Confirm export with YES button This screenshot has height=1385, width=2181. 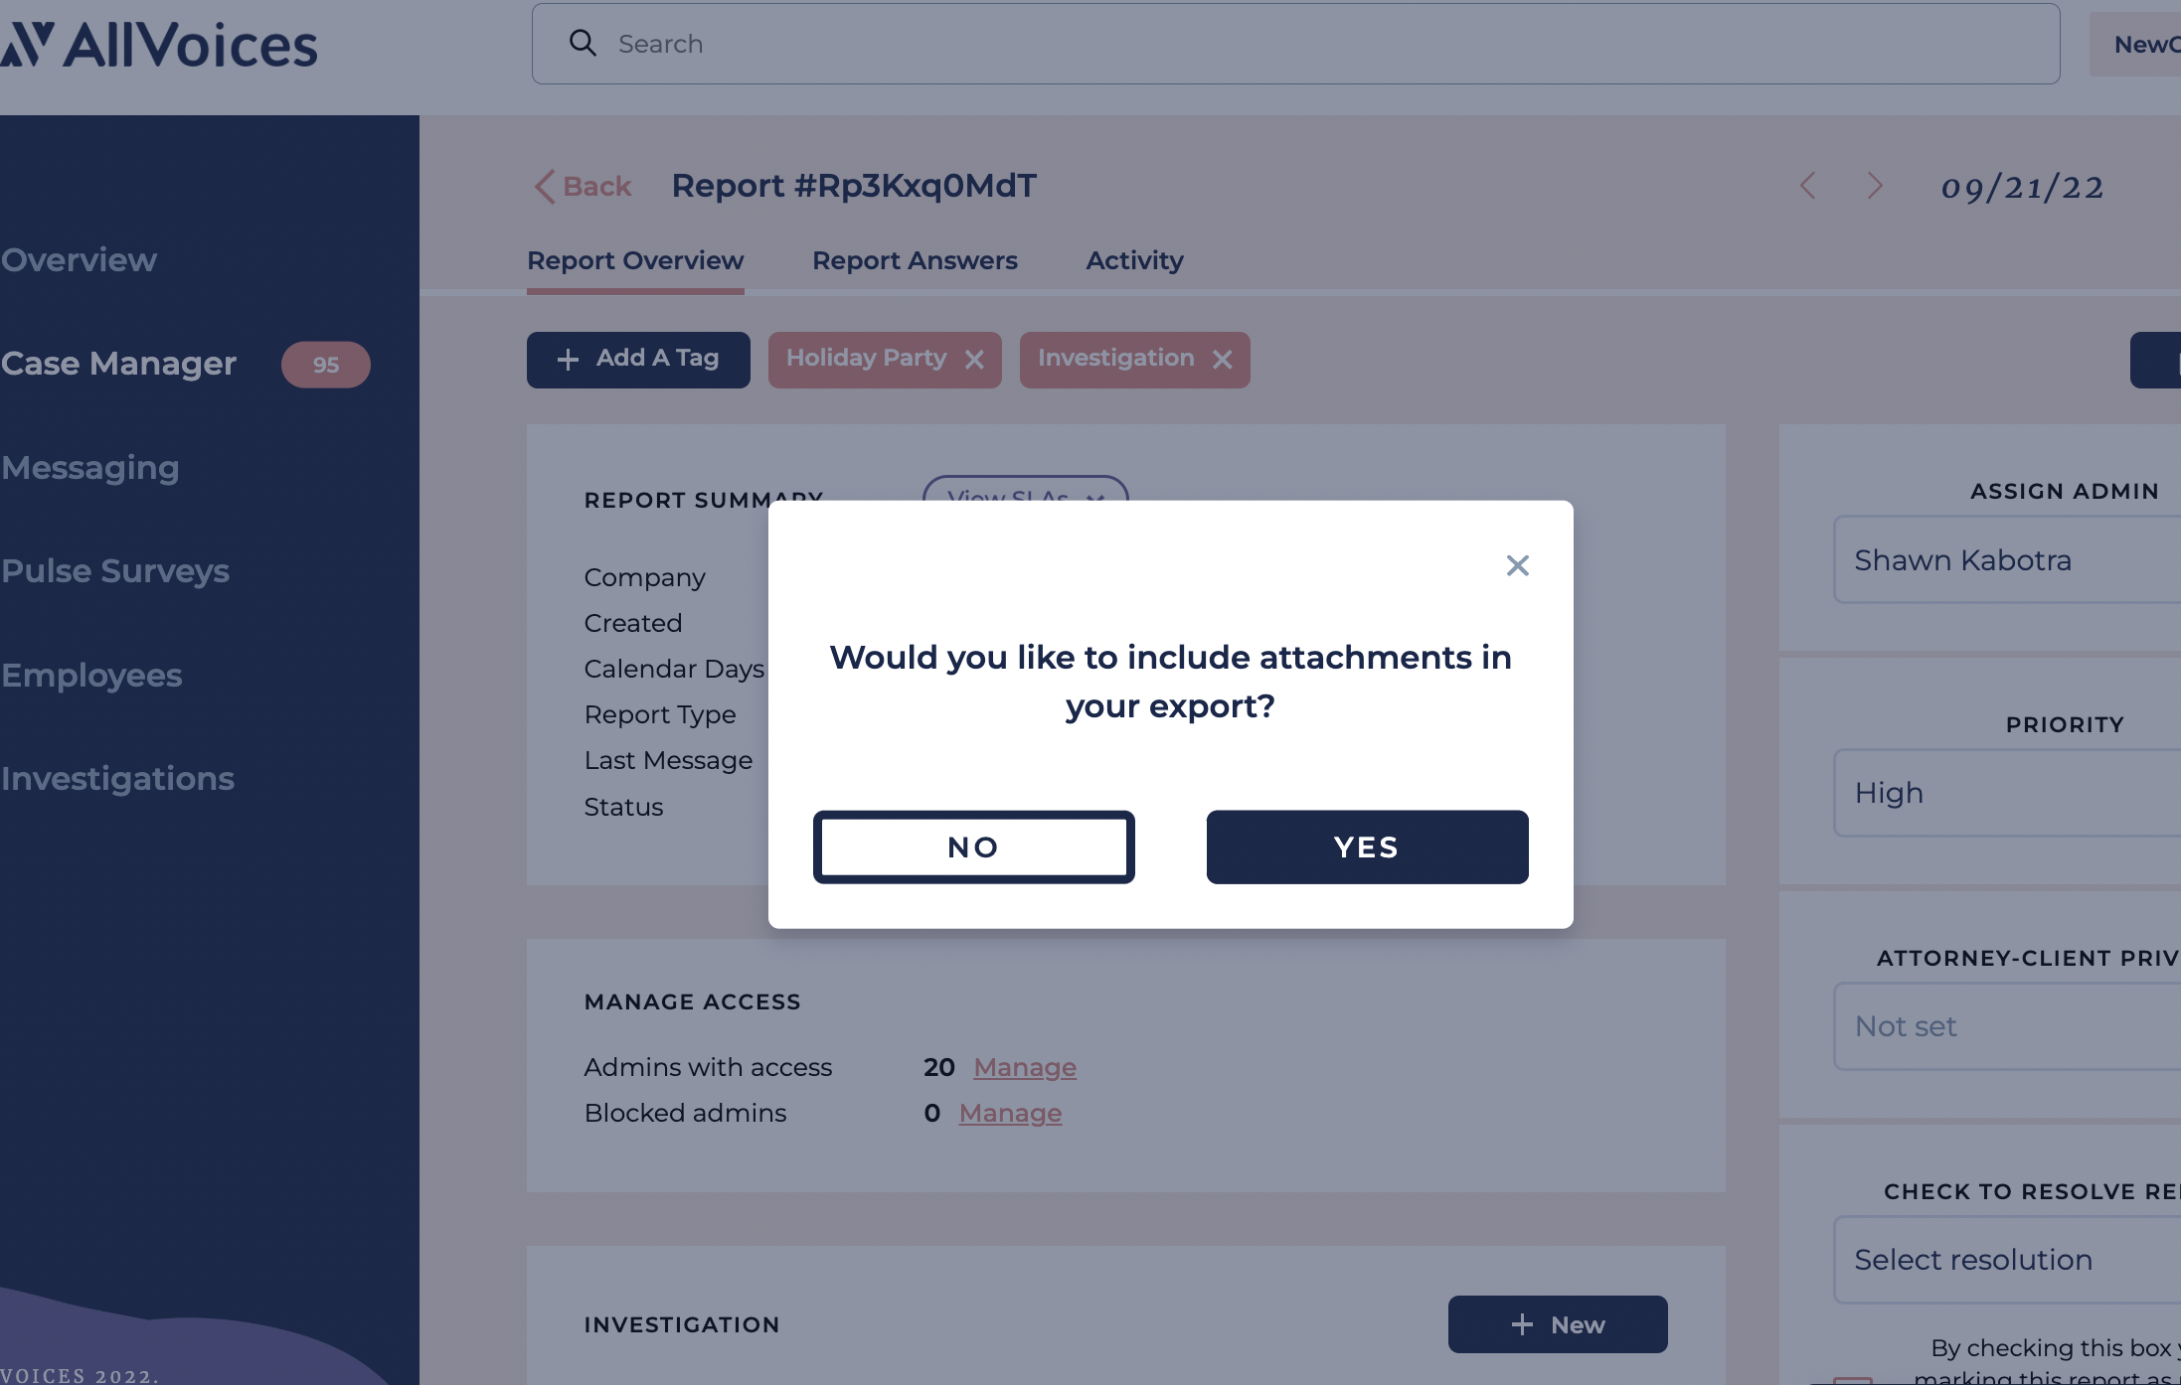[x=1367, y=846]
